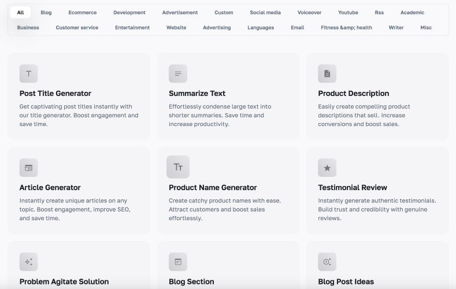Click the Testimonial Review star icon

[x=327, y=168]
